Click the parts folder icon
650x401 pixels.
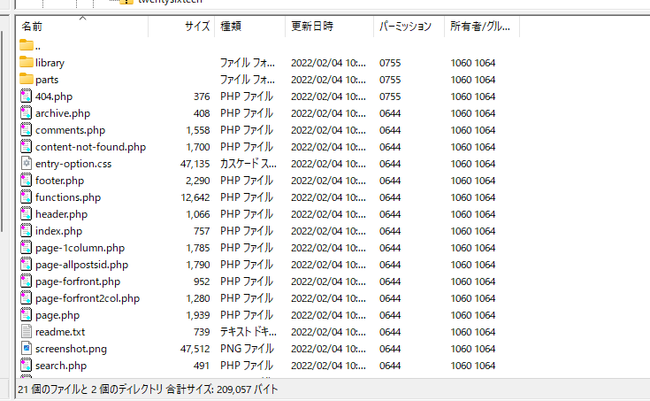point(27,80)
